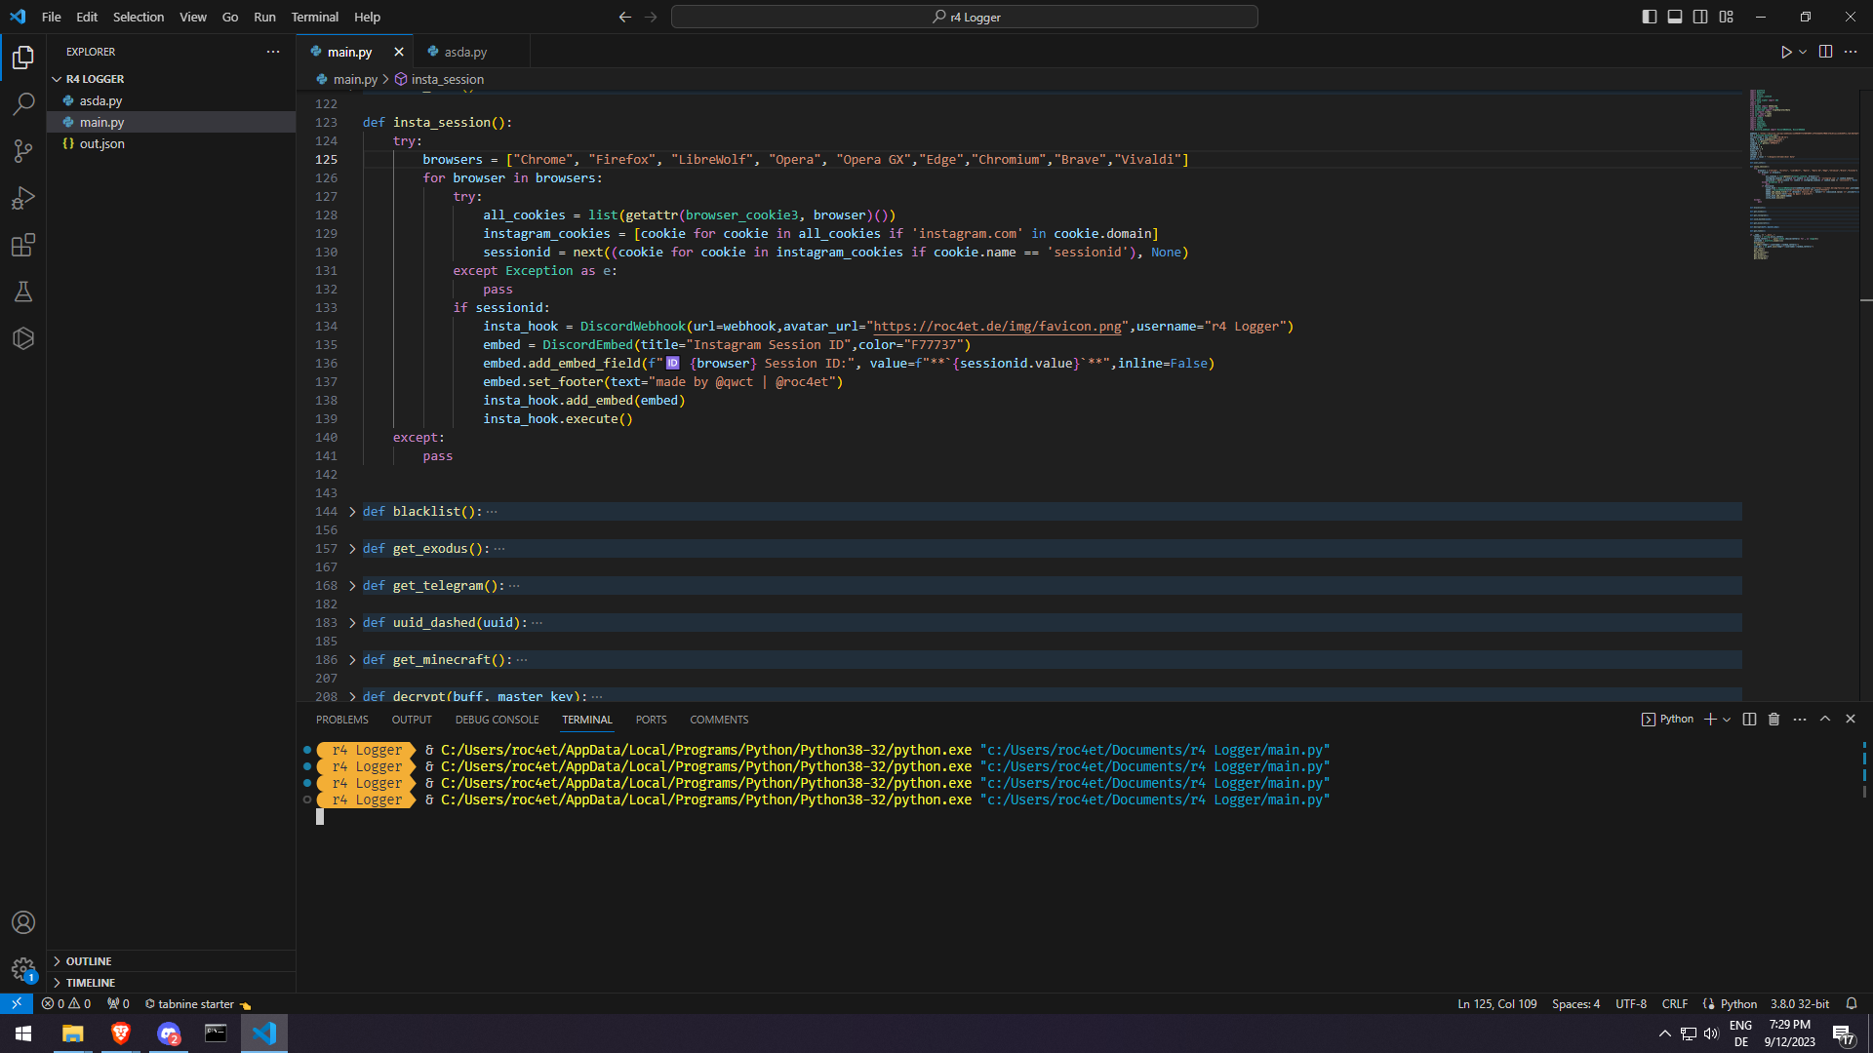The height and width of the screenshot is (1053, 1873).
Task: Open the Search view in activity bar
Action: pos(23,103)
